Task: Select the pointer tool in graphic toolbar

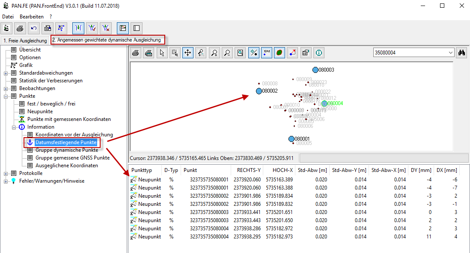Action: pyautogui.click(x=161, y=53)
